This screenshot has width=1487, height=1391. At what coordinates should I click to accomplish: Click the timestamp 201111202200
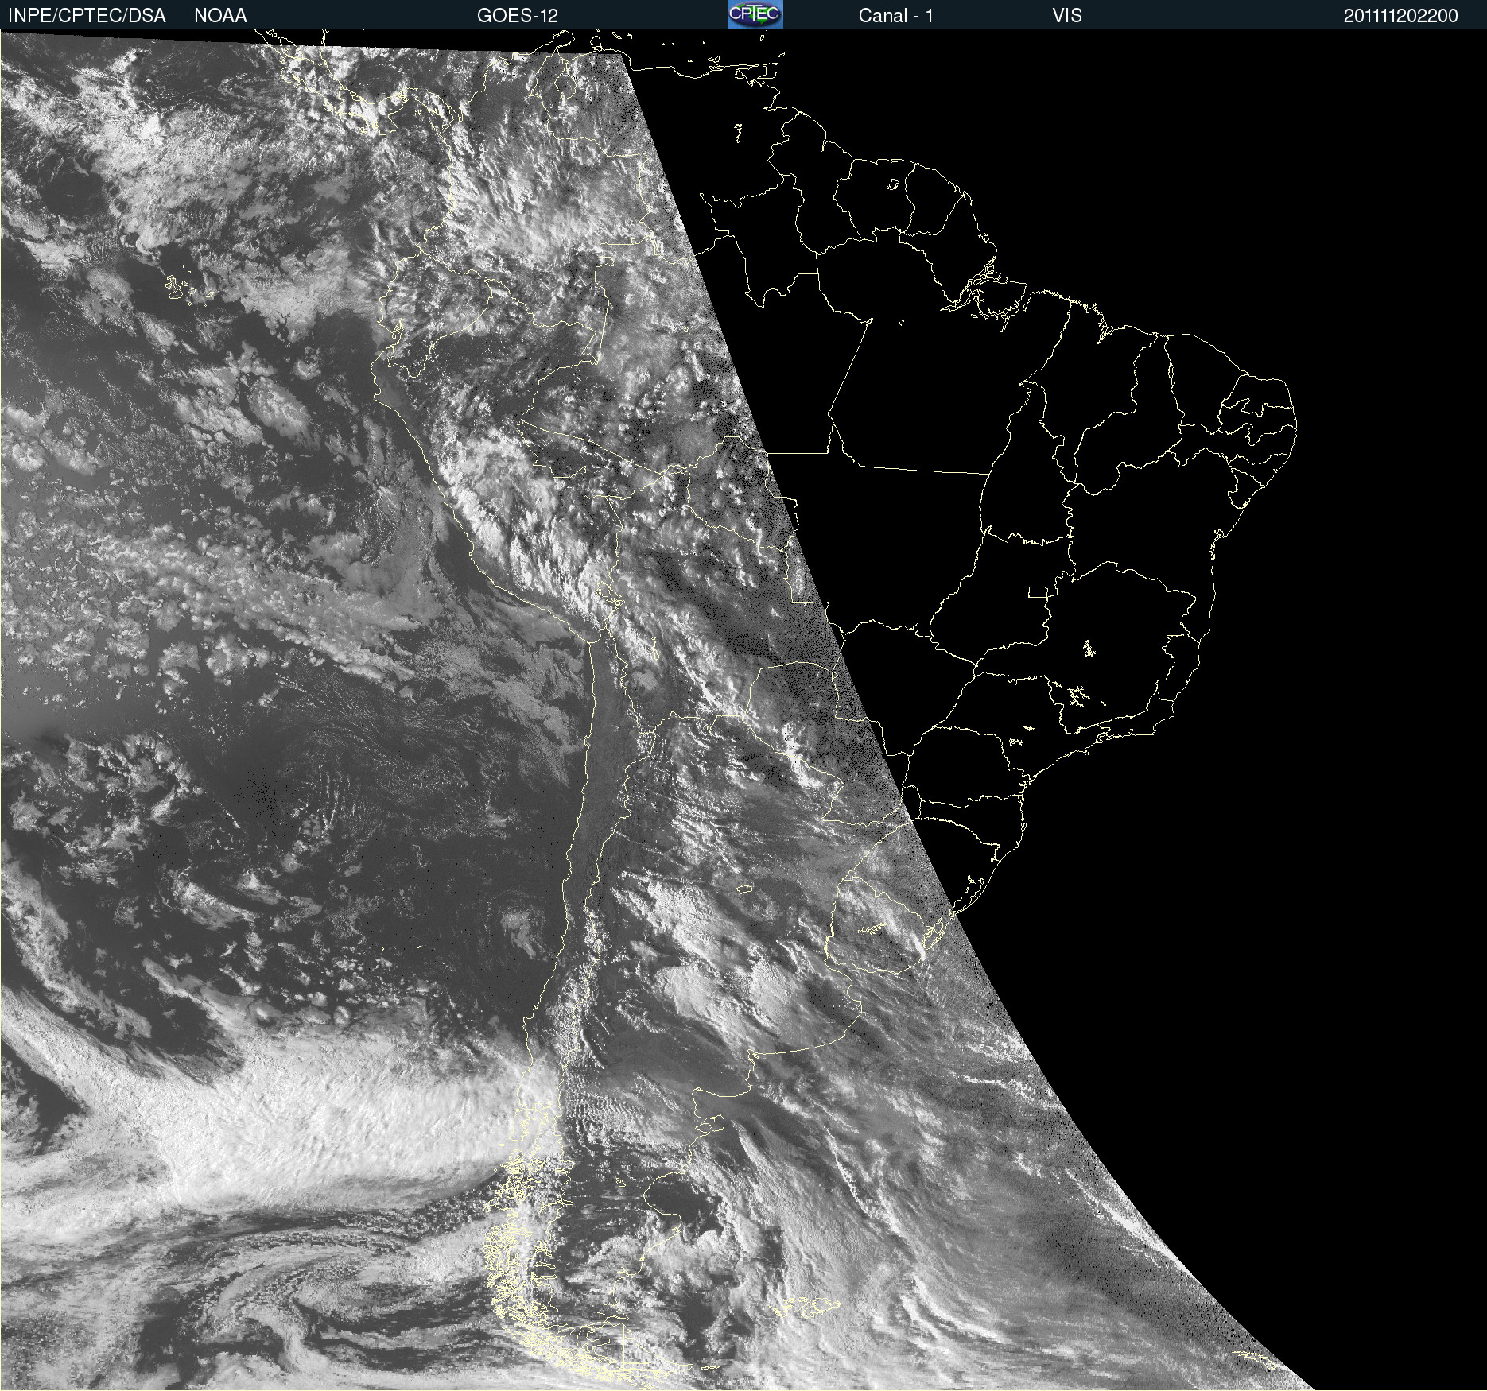1401,16
